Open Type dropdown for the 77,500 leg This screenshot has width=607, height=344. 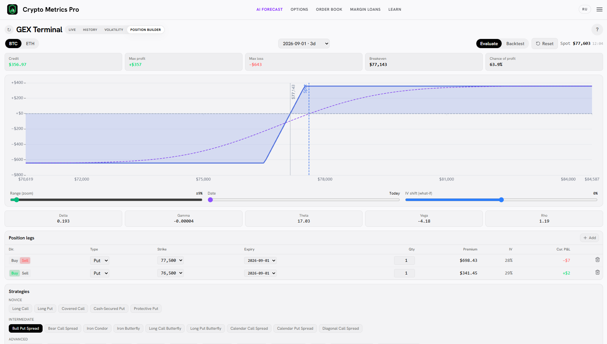[99, 261]
